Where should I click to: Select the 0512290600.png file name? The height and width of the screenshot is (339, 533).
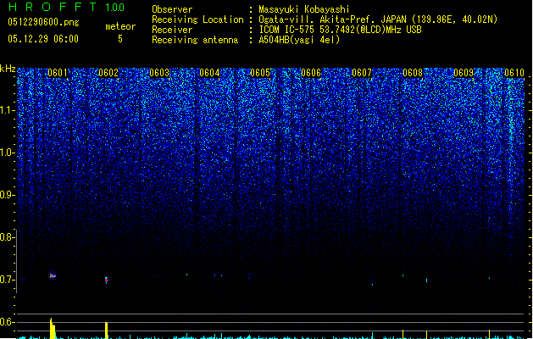click(x=43, y=22)
